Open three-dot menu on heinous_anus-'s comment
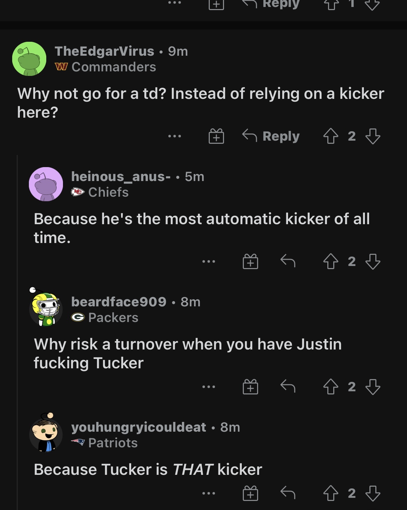Viewport: 407px width, 510px height. pyautogui.click(x=209, y=261)
